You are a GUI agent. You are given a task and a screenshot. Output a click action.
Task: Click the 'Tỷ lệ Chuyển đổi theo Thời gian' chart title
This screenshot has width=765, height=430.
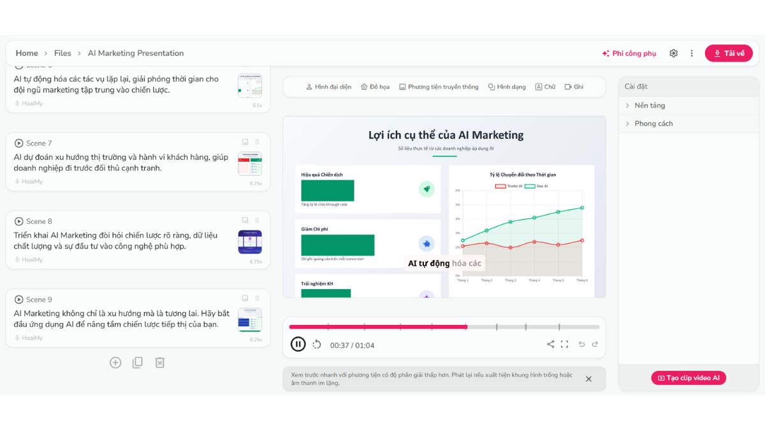point(522,175)
